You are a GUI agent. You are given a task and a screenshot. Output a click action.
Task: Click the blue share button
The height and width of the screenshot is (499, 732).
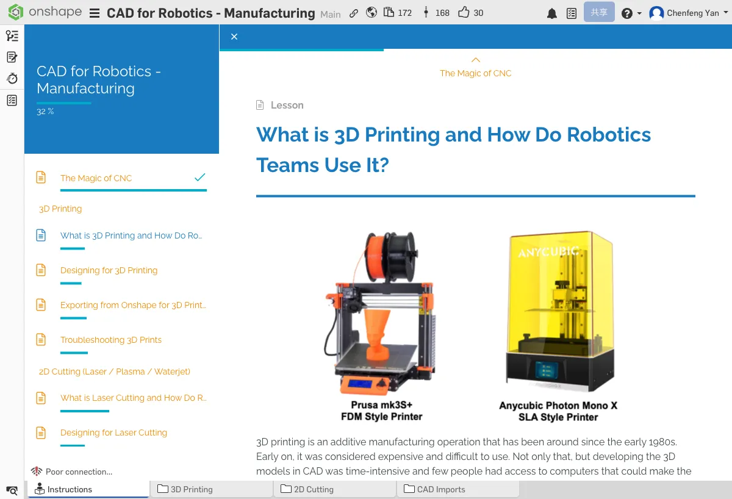coord(598,13)
